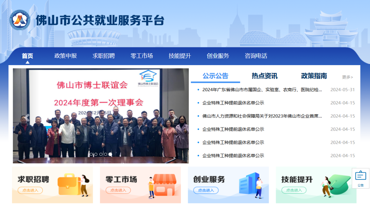Image resolution: width=370 pixels, height=210 pixels.
Task: Open the 2024年广东省佛山市市属国企 notice link
Action: 262,90
